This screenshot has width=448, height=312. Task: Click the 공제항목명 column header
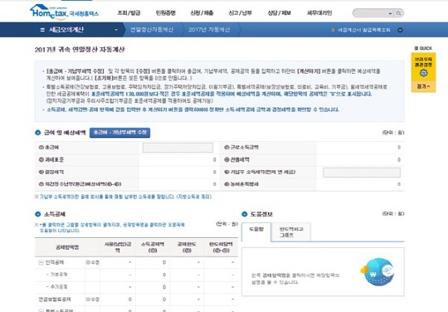coord(67,247)
